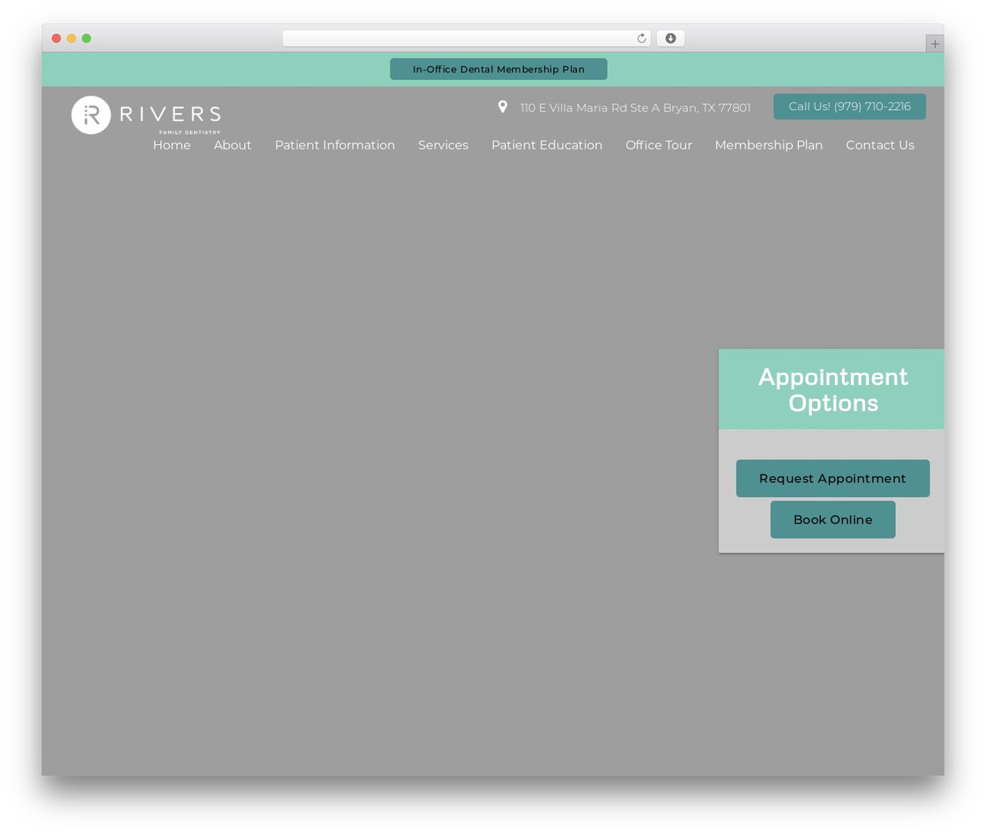View the Office Tour page
This screenshot has width=986, height=835.
tap(659, 145)
